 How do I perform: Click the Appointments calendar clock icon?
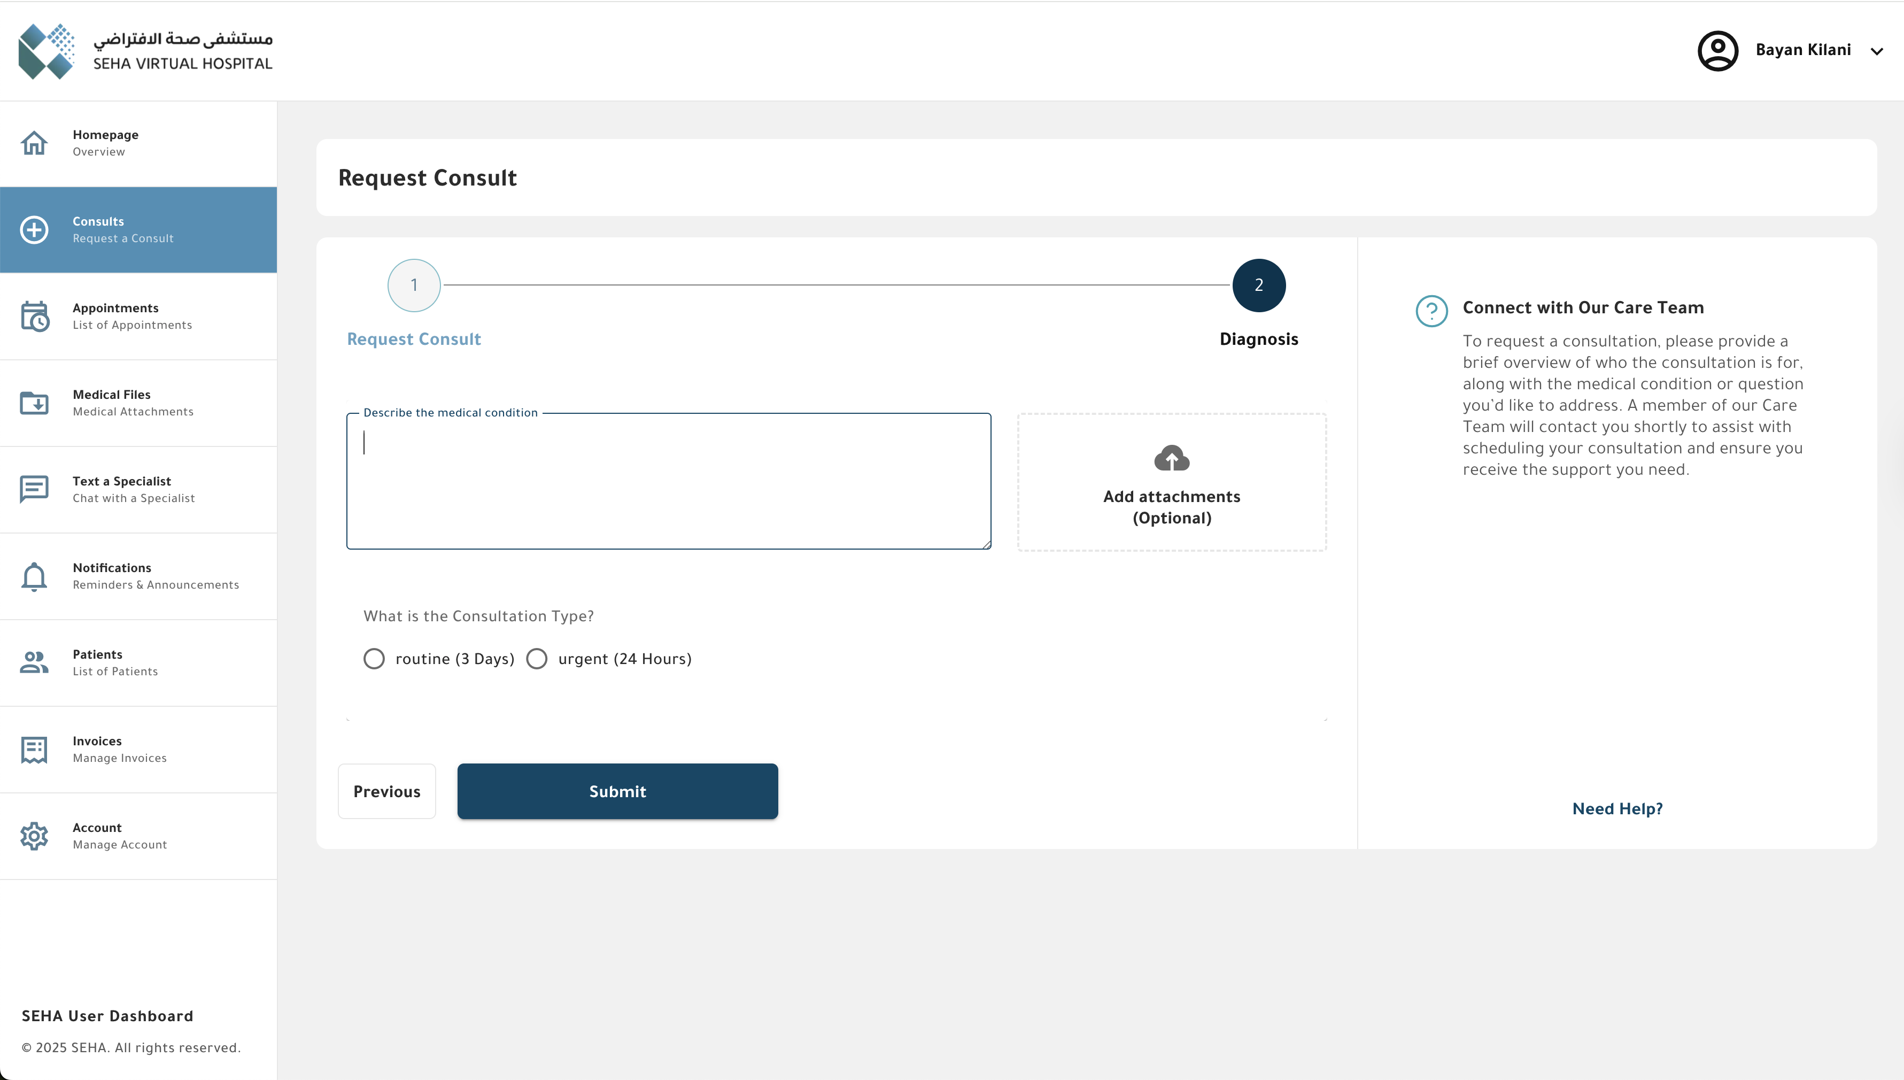click(34, 317)
